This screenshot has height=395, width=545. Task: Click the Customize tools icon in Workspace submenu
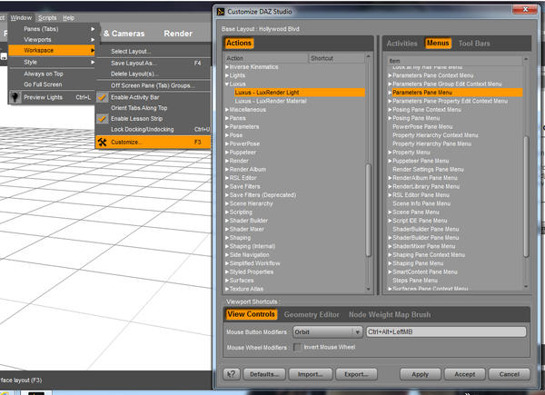[102, 142]
